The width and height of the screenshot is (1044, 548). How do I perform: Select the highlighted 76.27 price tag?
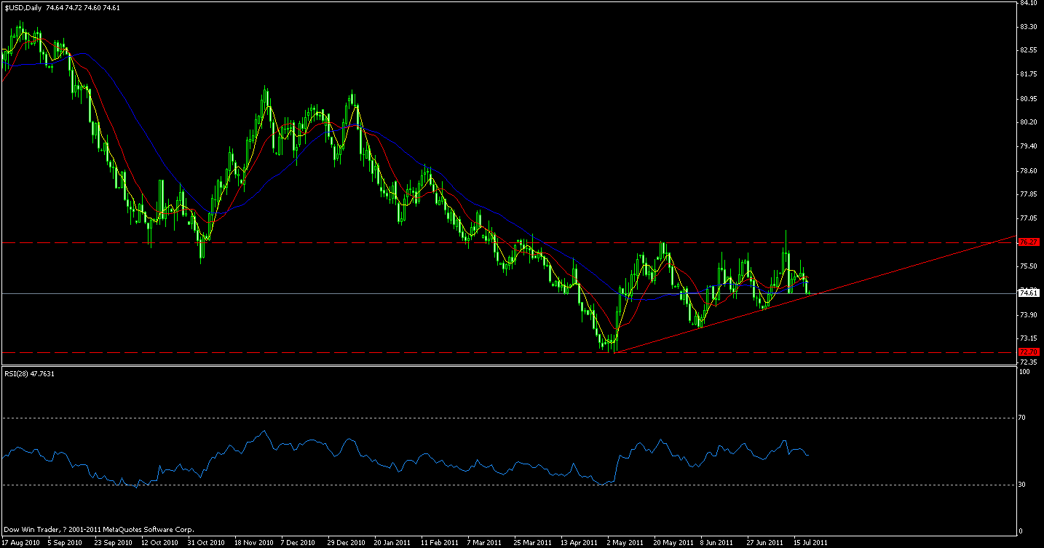pyautogui.click(x=1029, y=241)
